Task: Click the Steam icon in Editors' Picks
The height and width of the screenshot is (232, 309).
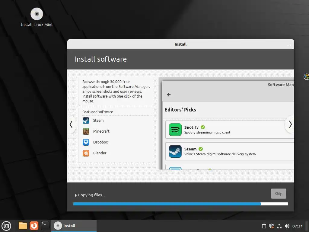Action: [175, 151]
